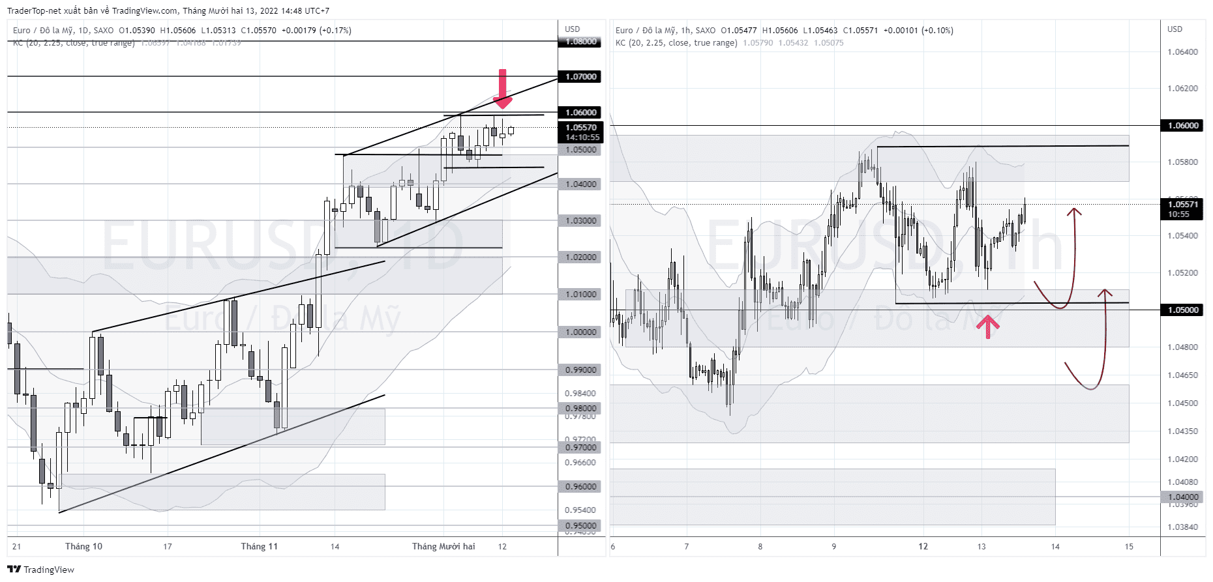This screenshot has height=582, width=1213.
Task: Click the 1.06400 value on the hourly price axis
Action: (1182, 52)
